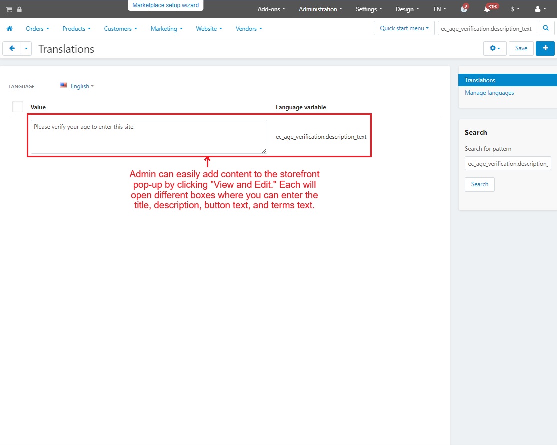
Task: Expand the dropdown arrow beside back button
Action: tap(26, 48)
